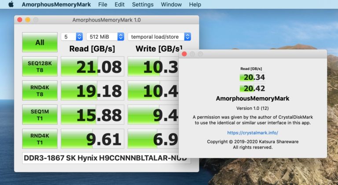
Task: Open the AmorphousMemoryMark application menu
Action: 56,4
